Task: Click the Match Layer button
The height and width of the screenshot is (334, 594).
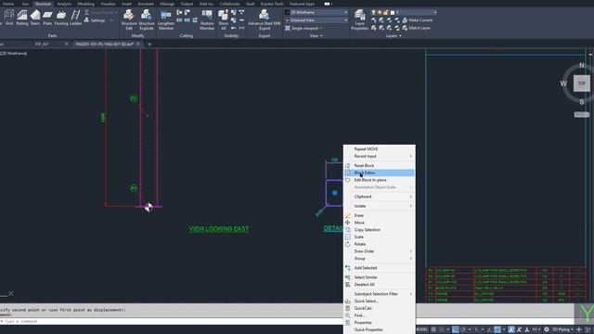Action: tap(416, 28)
